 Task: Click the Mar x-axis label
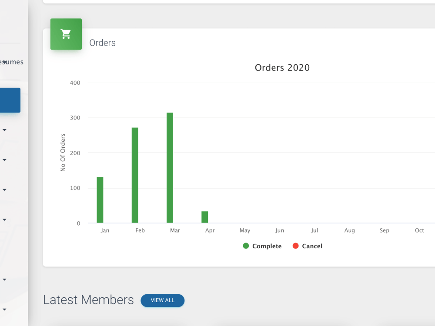175,230
